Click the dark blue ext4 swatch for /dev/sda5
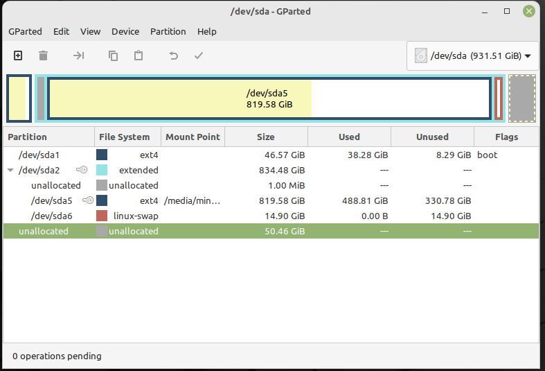The width and height of the screenshot is (545, 371). pyautogui.click(x=102, y=200)
